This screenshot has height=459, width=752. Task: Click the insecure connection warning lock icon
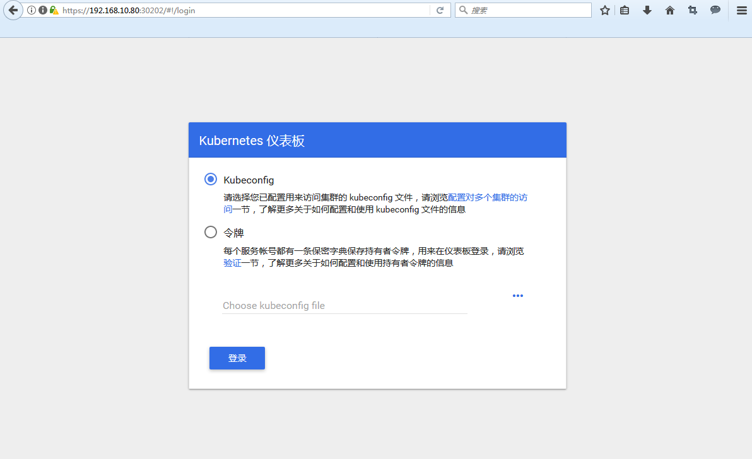(x=54, y=10)
